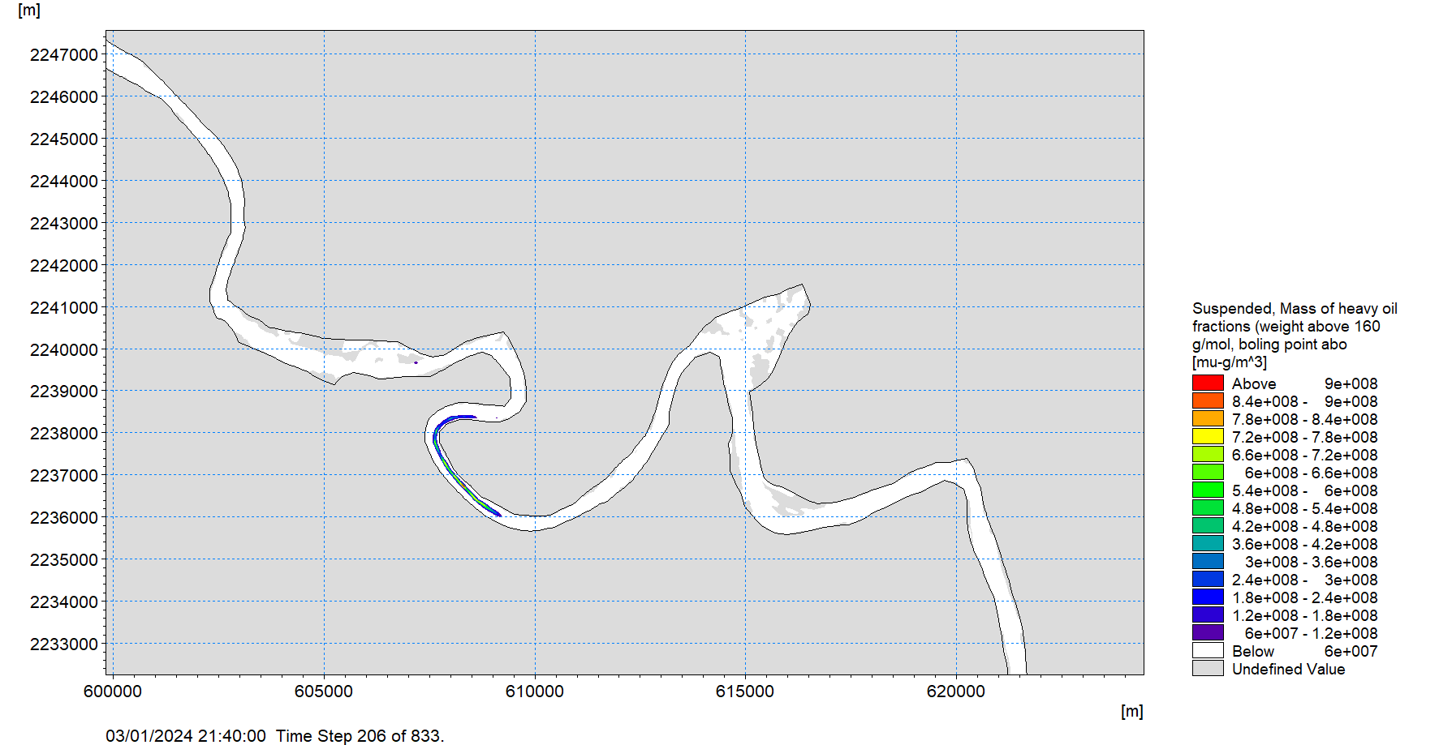Image resolution: width=1452 pixels, height=745 pixels.
Task: Select the orange 7.8e+008 - 8.4e+008 legend swatch
Action: coord(1208,419)
